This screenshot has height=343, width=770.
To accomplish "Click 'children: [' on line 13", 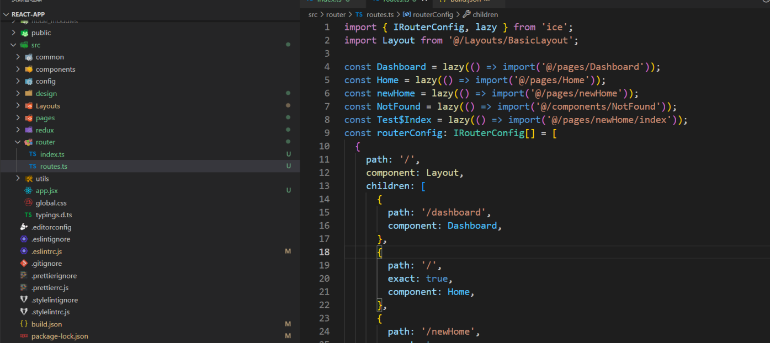I will click(396, 186).
